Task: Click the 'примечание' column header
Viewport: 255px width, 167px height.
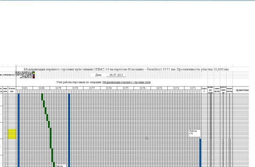Action: click(241, 90)
